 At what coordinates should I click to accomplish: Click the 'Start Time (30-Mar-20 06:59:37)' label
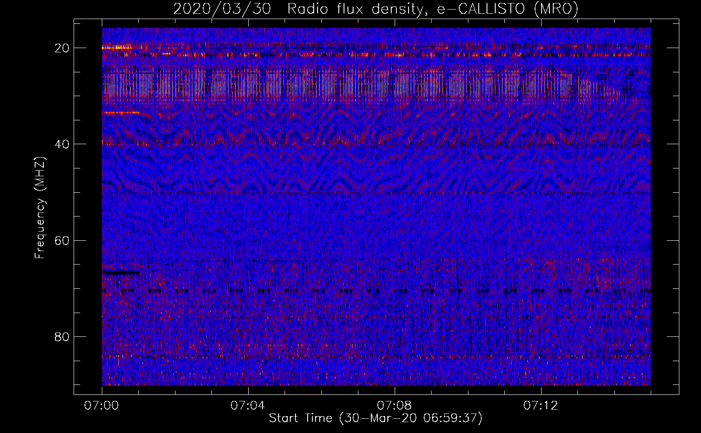click(376, 418)
